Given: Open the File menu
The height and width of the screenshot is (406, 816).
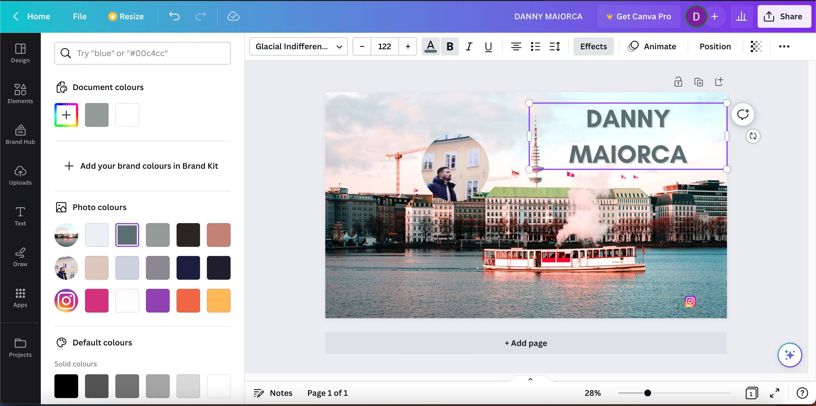Looking at the screenshot, I should pos(79,16).
